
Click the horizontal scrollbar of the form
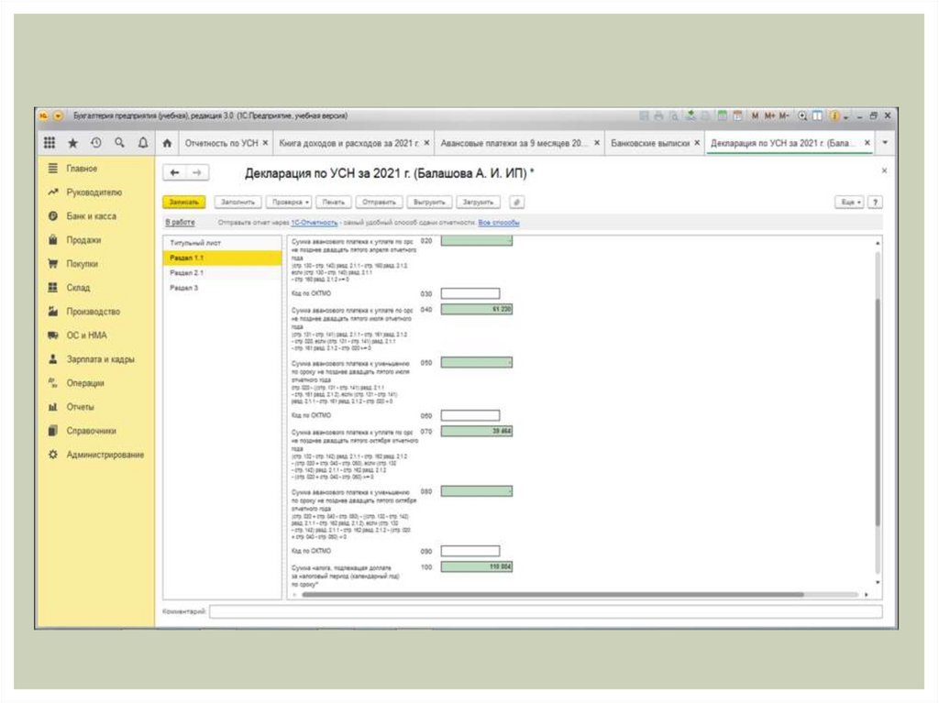550,595
